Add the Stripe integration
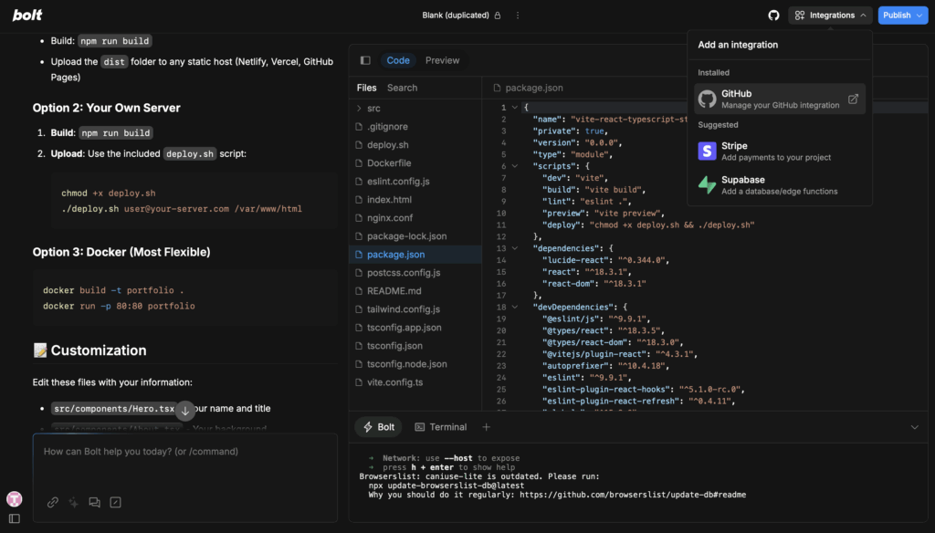 (780, 151)
